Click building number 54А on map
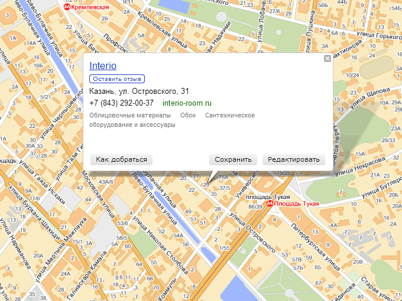 (178, 235)
